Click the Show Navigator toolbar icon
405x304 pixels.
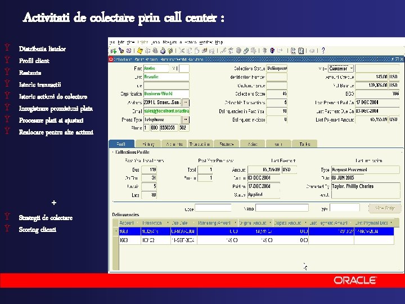(129, 51)
